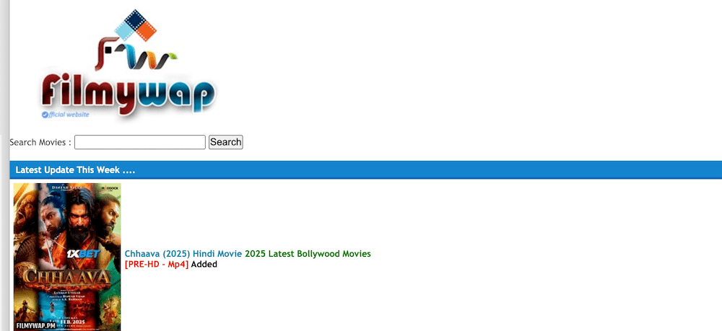Click the film-strip diamond icon atop the logo

coord(135,27)
